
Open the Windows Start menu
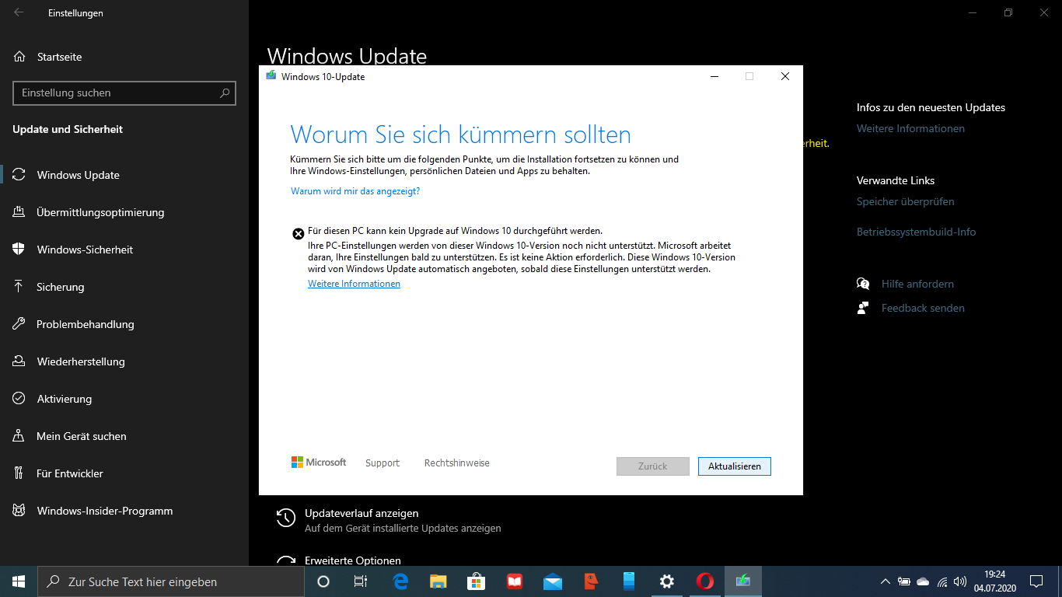(19, 581)
